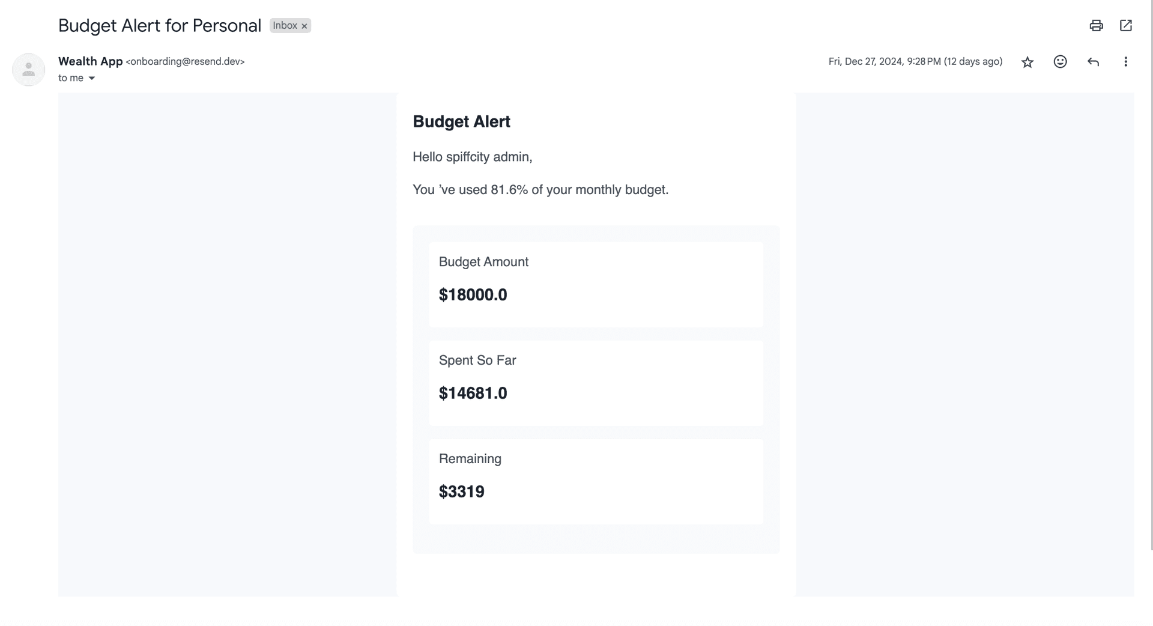Open the More options three-dot menu
This screenshot has height=626, width=1153.
(1126, 62)
